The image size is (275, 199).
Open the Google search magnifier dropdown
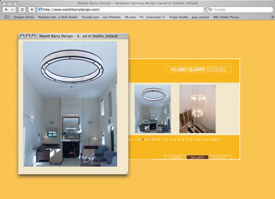click(210, 10)
